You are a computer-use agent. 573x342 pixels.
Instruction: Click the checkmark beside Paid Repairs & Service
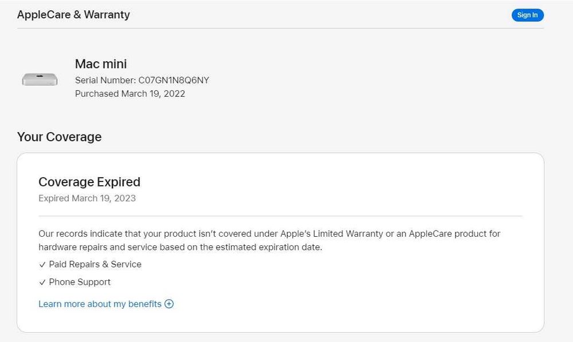[x=42, y=265]
